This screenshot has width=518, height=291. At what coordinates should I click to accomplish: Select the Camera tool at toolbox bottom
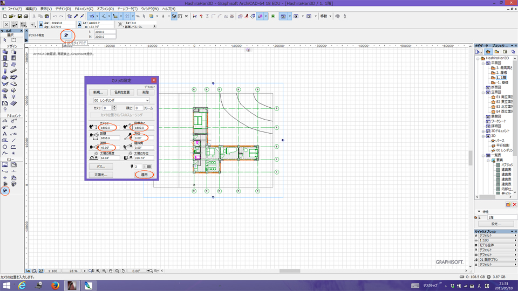(x=5, y=191)
